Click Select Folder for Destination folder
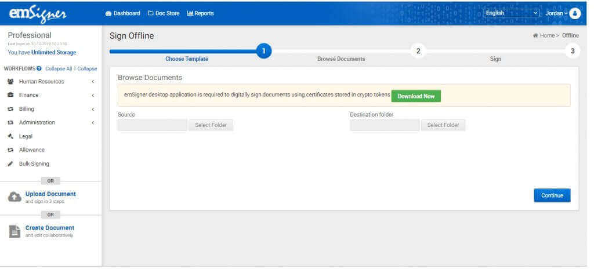 point(443,125)
